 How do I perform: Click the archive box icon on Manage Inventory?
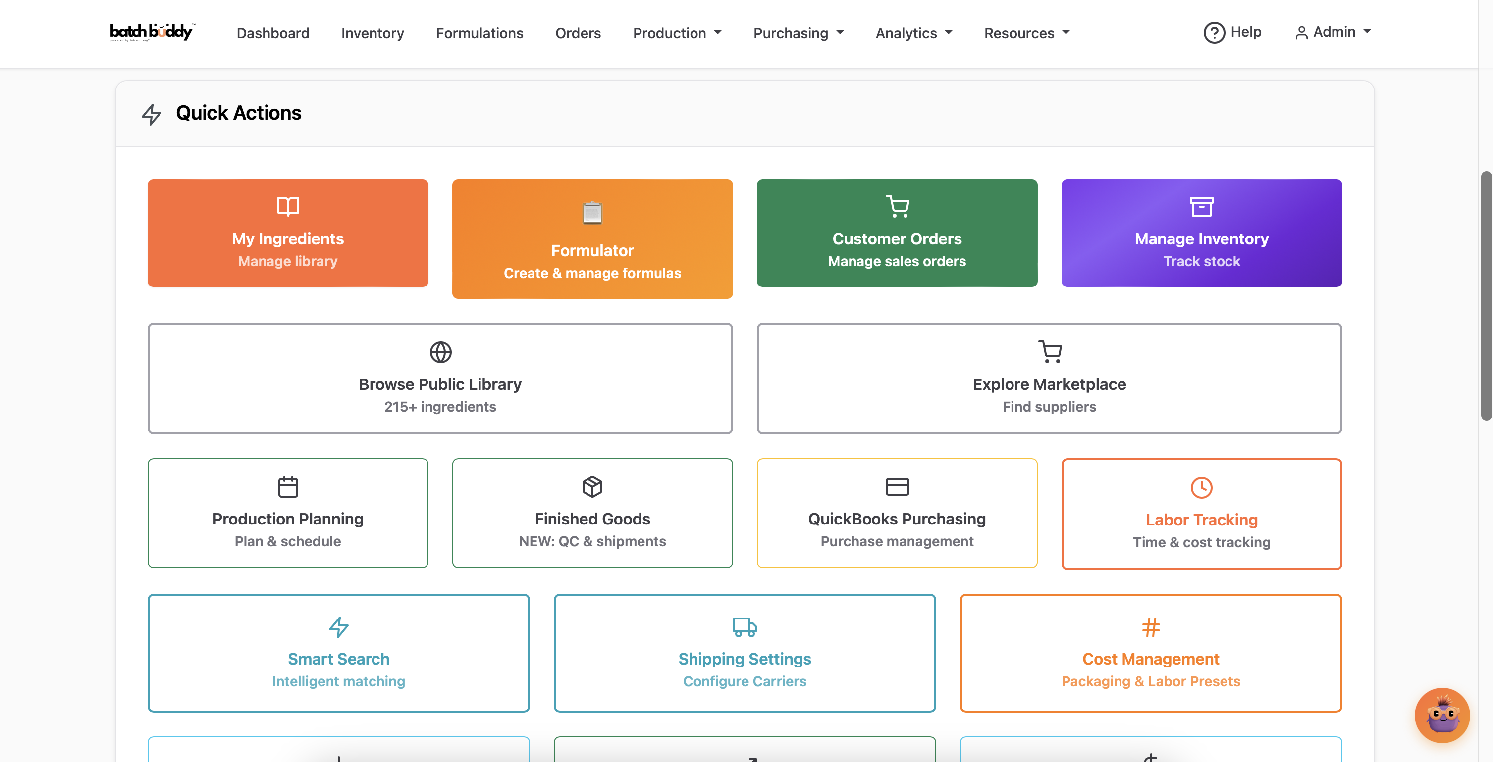point(1201,206)
